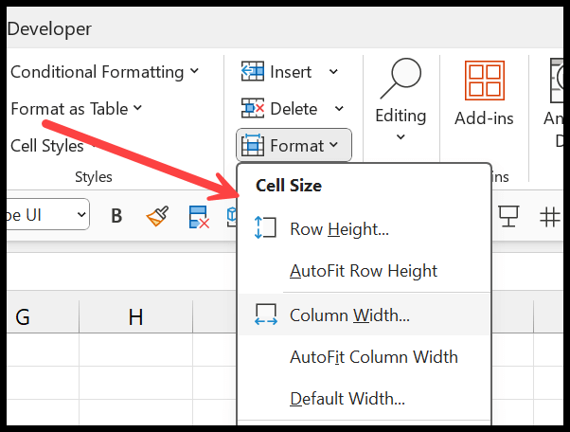
Task: Click the Format cells icon
Action: (253, 145)
